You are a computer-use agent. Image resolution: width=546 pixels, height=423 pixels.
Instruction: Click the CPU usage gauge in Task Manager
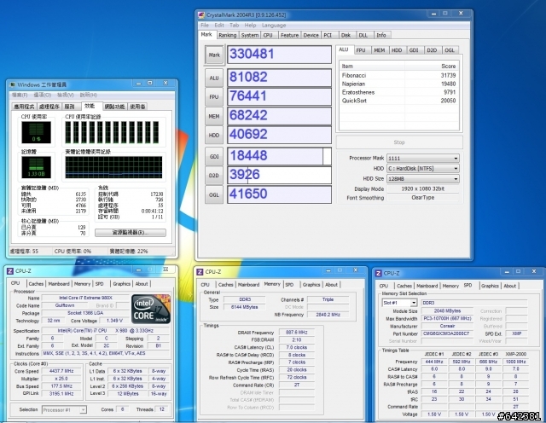[x=36, y=133]
